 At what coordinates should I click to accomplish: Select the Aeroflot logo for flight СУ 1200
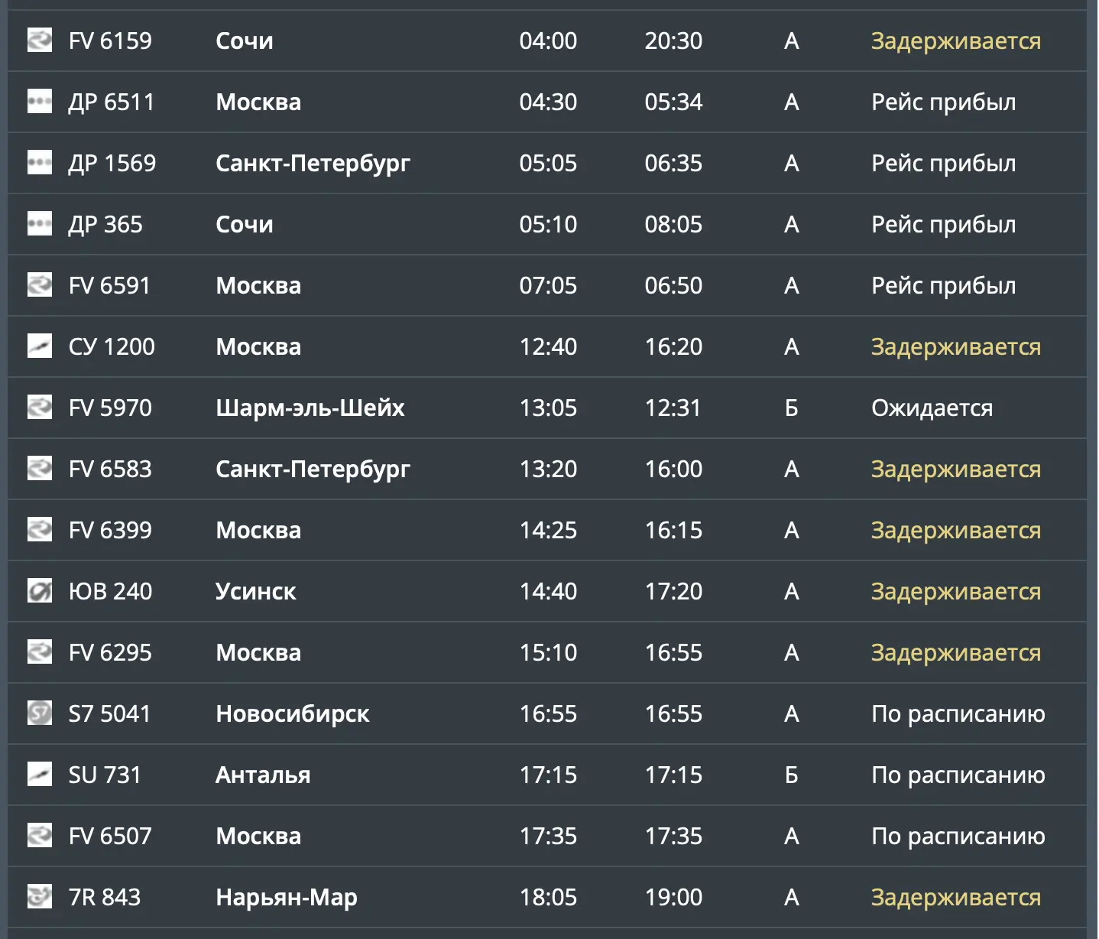click(x=40, y=346)
